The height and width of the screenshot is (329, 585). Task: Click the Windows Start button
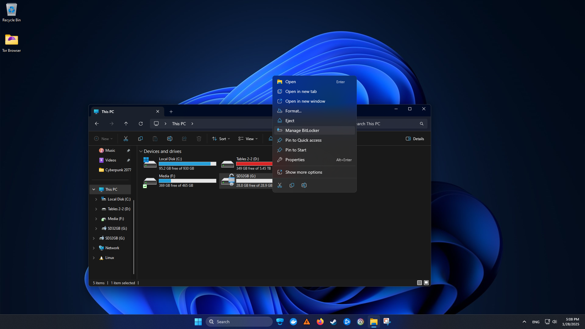(x=198, y=322)
